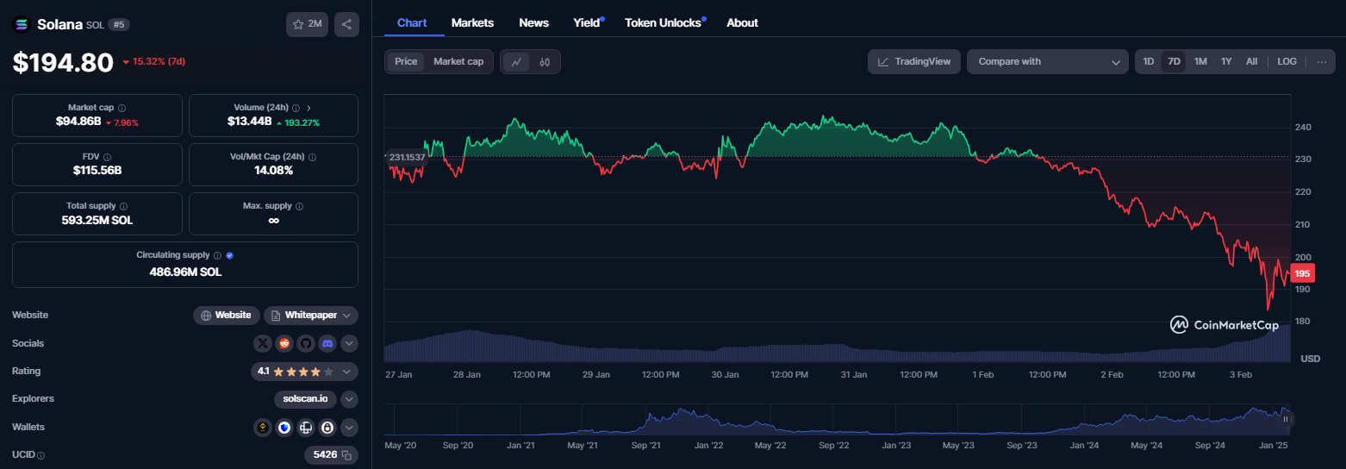Click the Circulating supply info icon
The width and height of the screenshot is (1346, 469).
pyautogui.click(x=217, y=255)
